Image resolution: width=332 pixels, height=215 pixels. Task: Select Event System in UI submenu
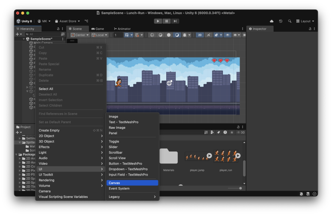tap(132, 188)
